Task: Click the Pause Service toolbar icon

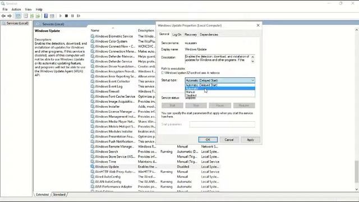Action: point(72,16)
